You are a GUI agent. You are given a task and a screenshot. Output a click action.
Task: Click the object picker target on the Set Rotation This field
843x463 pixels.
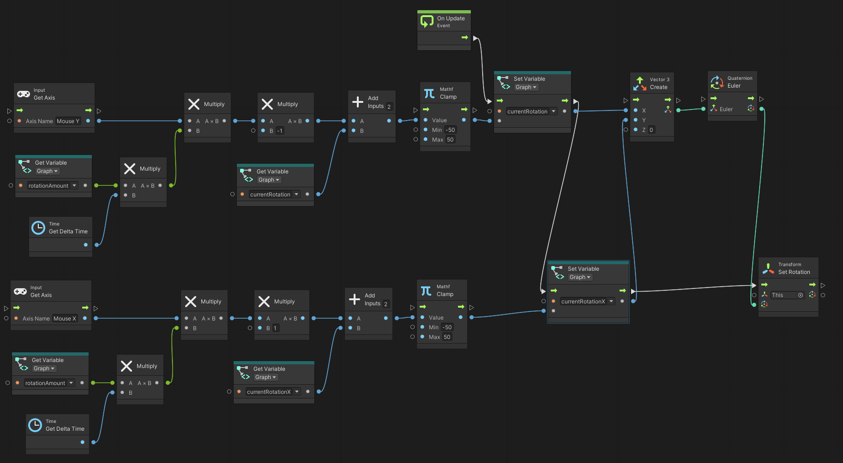(x=801, y=295)
